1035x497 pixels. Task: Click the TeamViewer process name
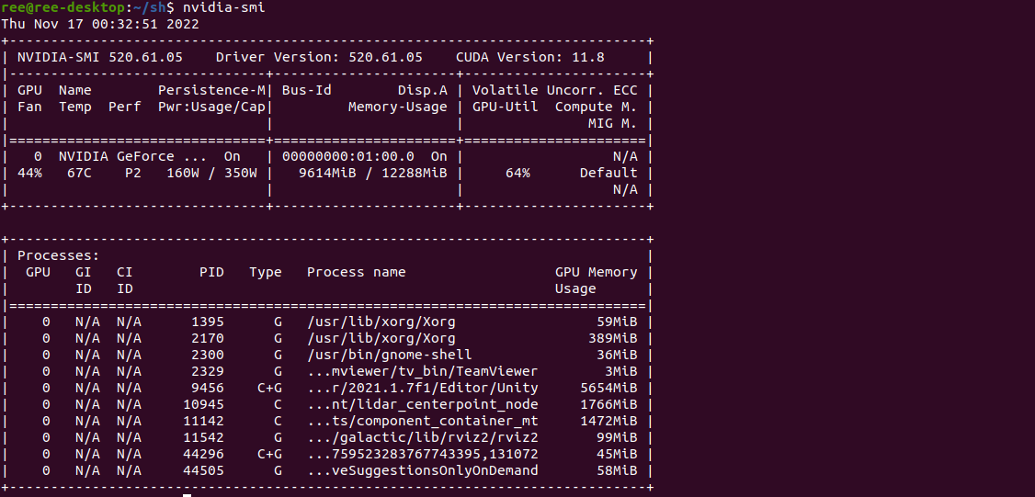click(x=422, y=371)
